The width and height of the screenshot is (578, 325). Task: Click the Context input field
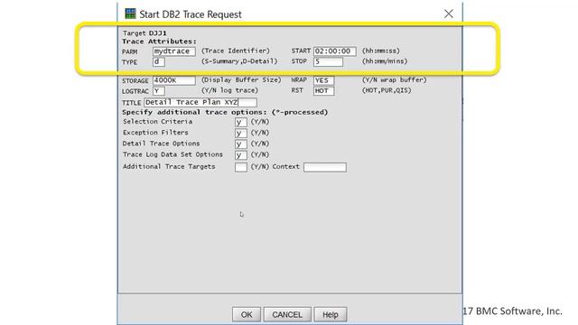click(x=325, y=167)
